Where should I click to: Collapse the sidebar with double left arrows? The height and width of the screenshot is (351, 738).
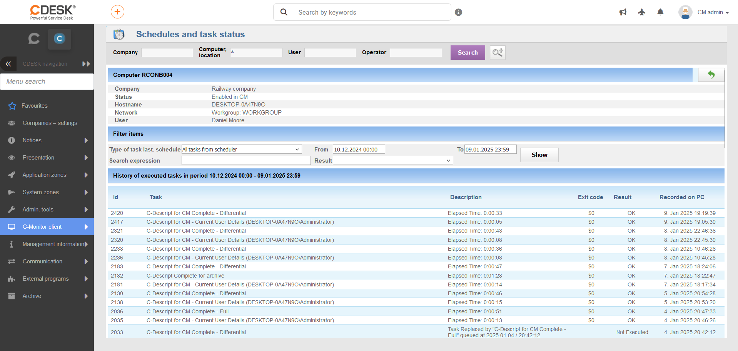point(8,64)
